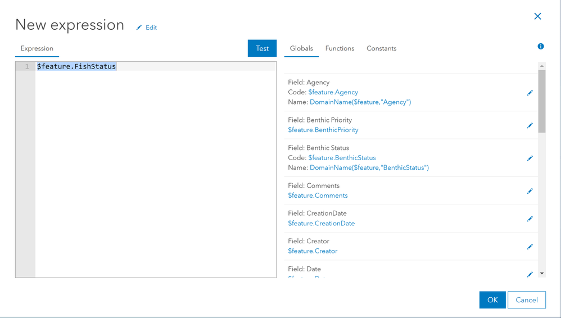Edit the expression title with Edit link
The image size is (561, 318).
click(x=146, y=28)
